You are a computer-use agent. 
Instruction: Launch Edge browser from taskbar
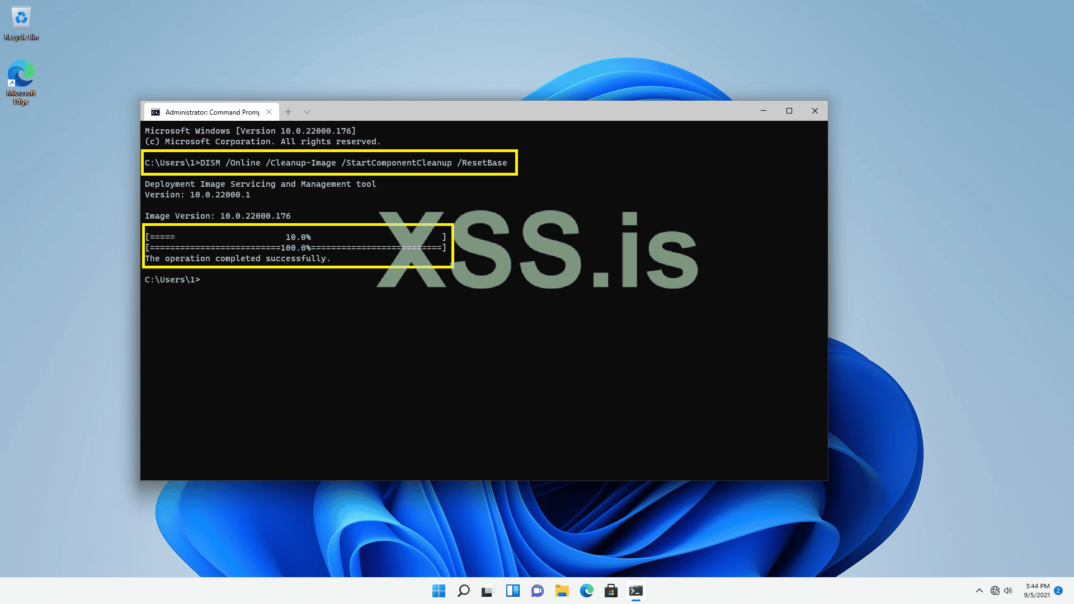point(586,591)
